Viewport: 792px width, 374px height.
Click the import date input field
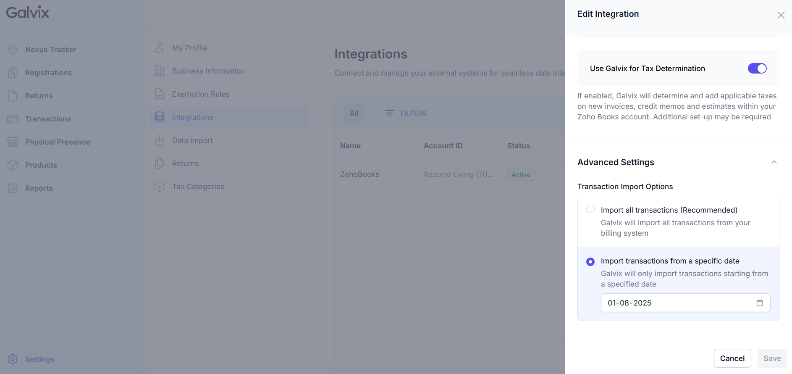[676, 303]
